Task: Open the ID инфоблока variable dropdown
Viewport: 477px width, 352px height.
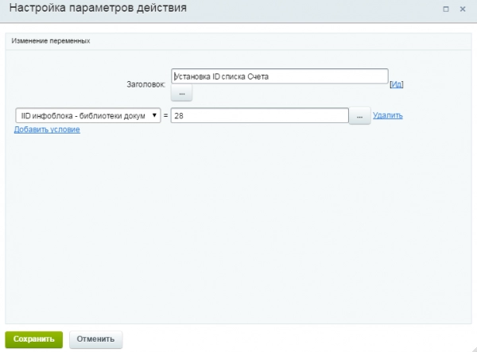Action: click(x=87, y=116)
